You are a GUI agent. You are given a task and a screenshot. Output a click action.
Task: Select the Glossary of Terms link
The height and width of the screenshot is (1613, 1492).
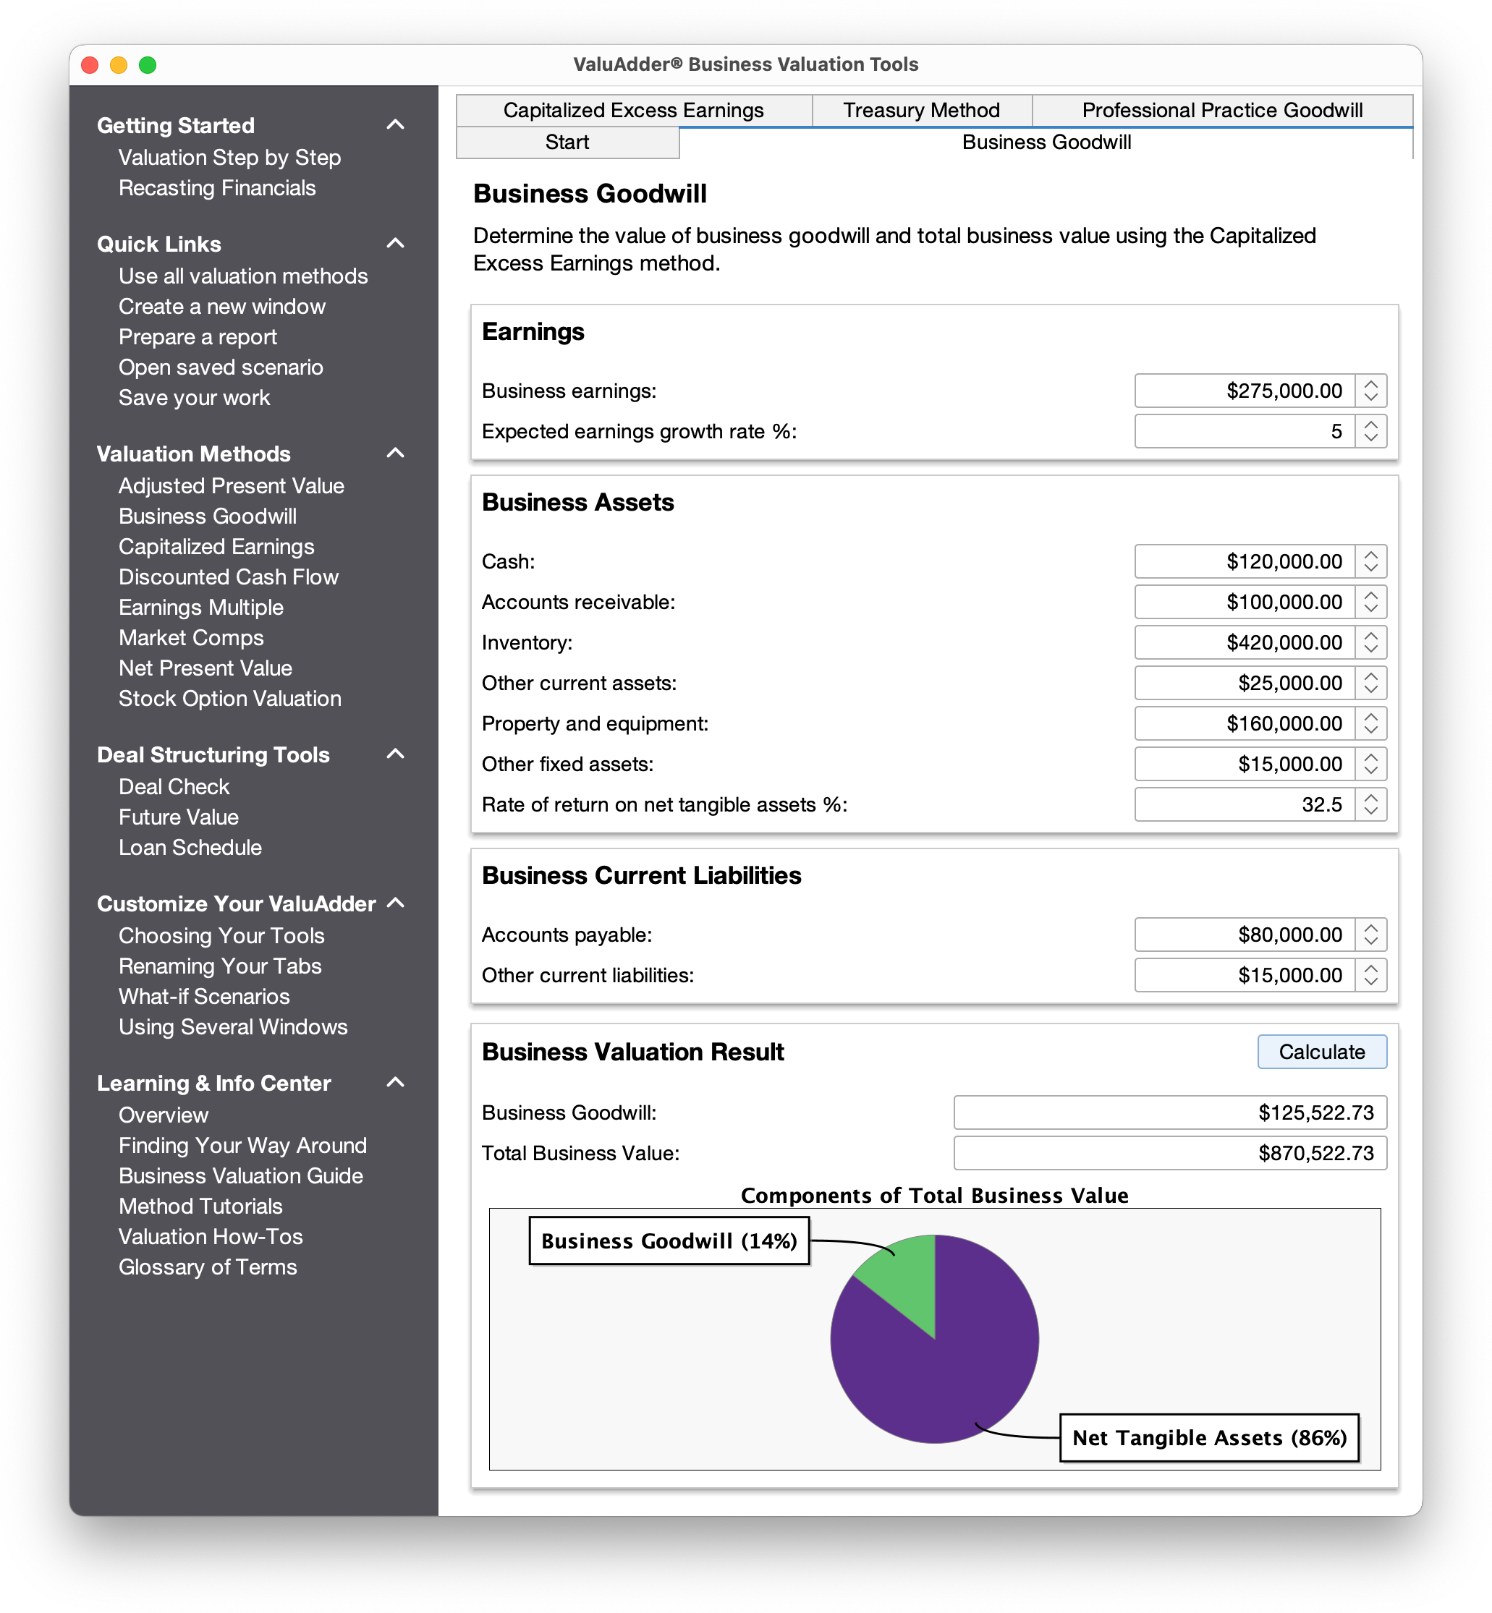207,1267
